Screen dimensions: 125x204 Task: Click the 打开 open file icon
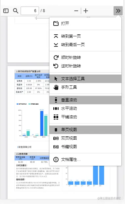pyautogui.click(x=56, y=24)
